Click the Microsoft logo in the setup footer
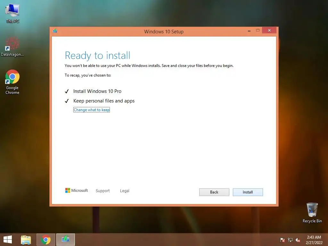The width and height of the screenshot is (328, 246). pos(77,190)
